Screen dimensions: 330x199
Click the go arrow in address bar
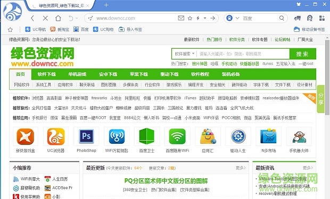pyautogui.click(x=212, y=18)
